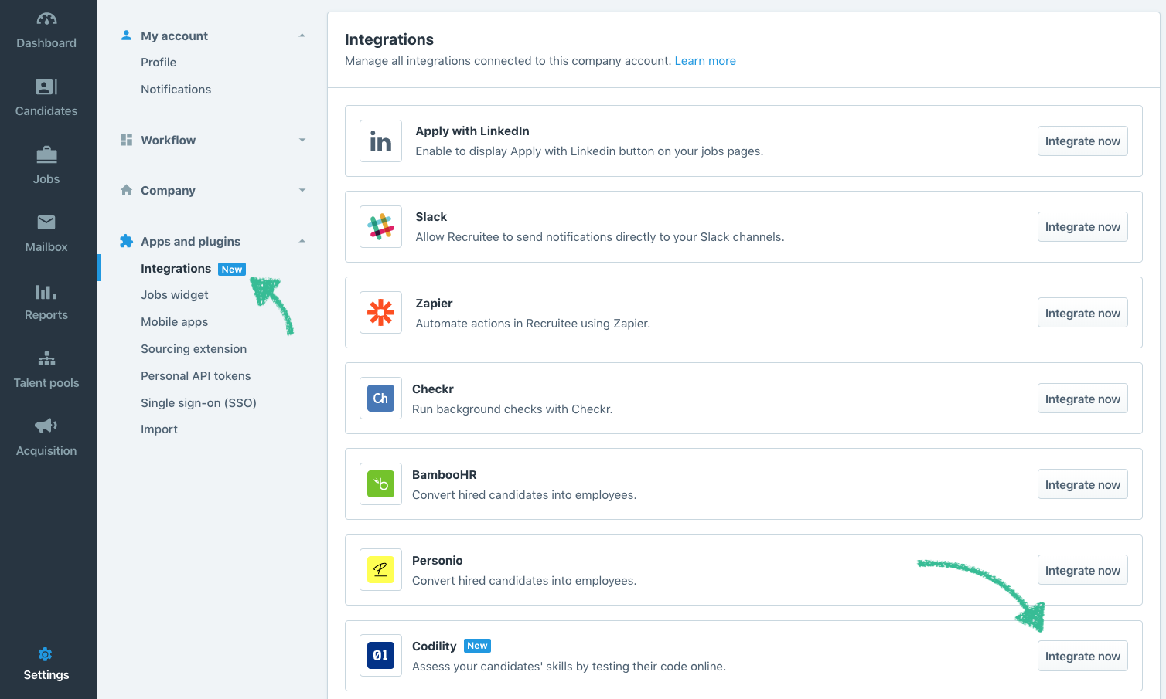Click the Slack logo icon

pyautogui.click(x=380, y=226)
